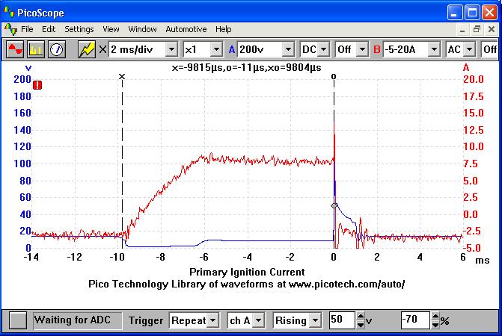The width and height of the screenshot is (502, 336).
Task: Click the x ruler marker on the graph
Action: coord(122,77)
